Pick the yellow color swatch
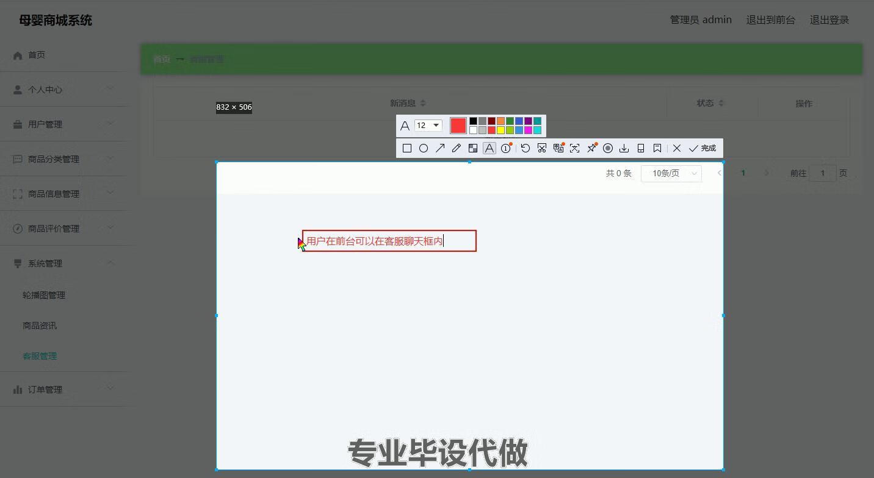 [x=500, y=130]
